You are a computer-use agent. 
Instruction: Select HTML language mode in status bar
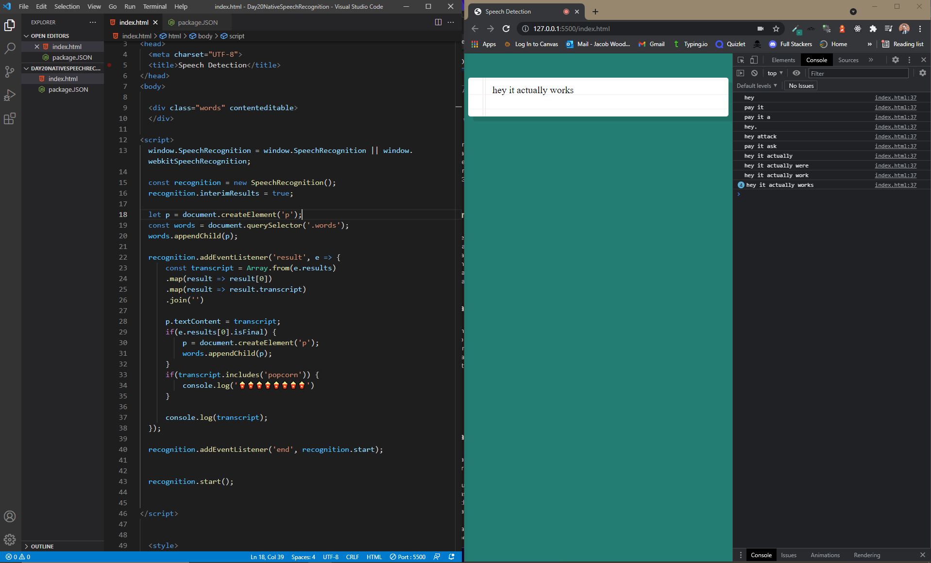pyautogui.click(x=374, y=557)
